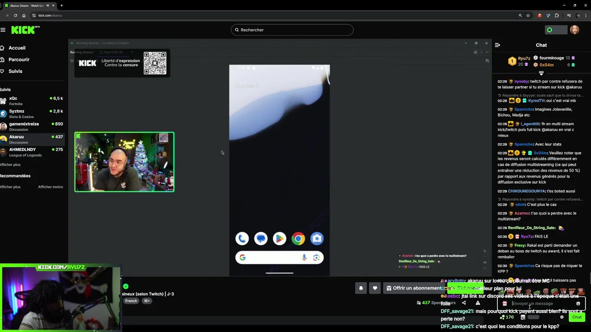The width and height of the screenshot is (591, 332).
Task: Open Chrome app on emulator screen
Action: (x=298, y=238)
